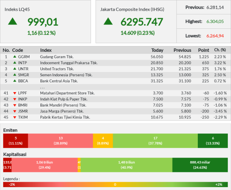Viewport: 231px width, 190px height.
Task: Click the large green arrow in Indeks LQ45
Action: [x=13, y=21]
